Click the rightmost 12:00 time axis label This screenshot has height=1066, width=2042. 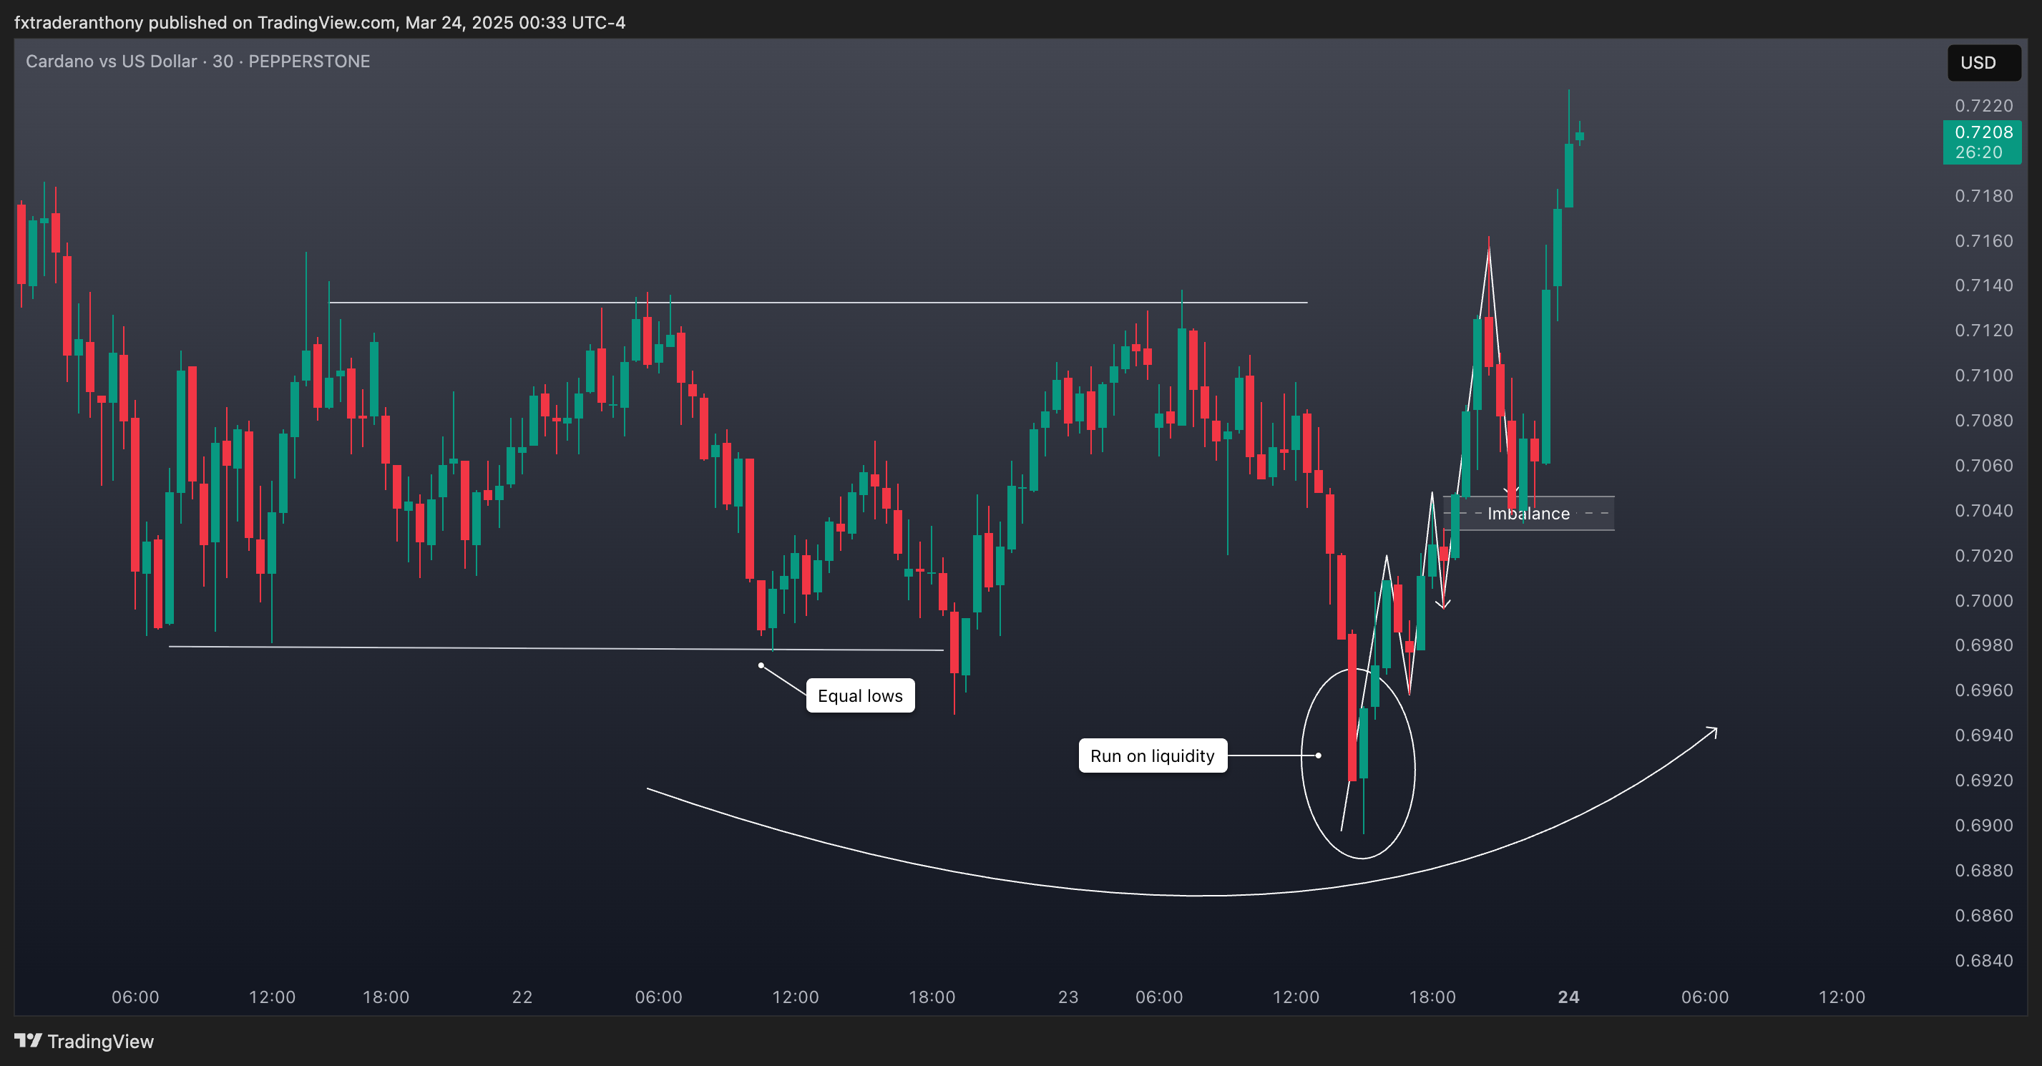[x=1842, y=997]
